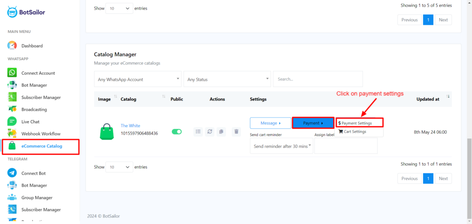This screenshot has height=224, width=472.
Task: Sort by Updated at column arrows
Action: 448,96
